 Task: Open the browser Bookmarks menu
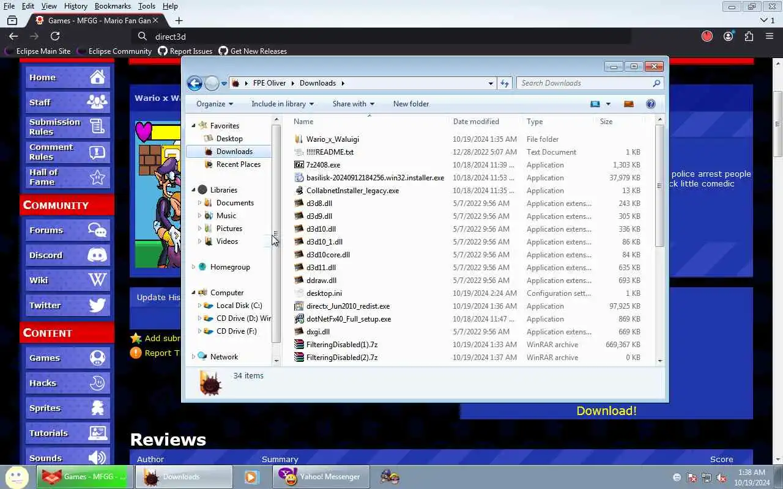click(x=113, y=6)
